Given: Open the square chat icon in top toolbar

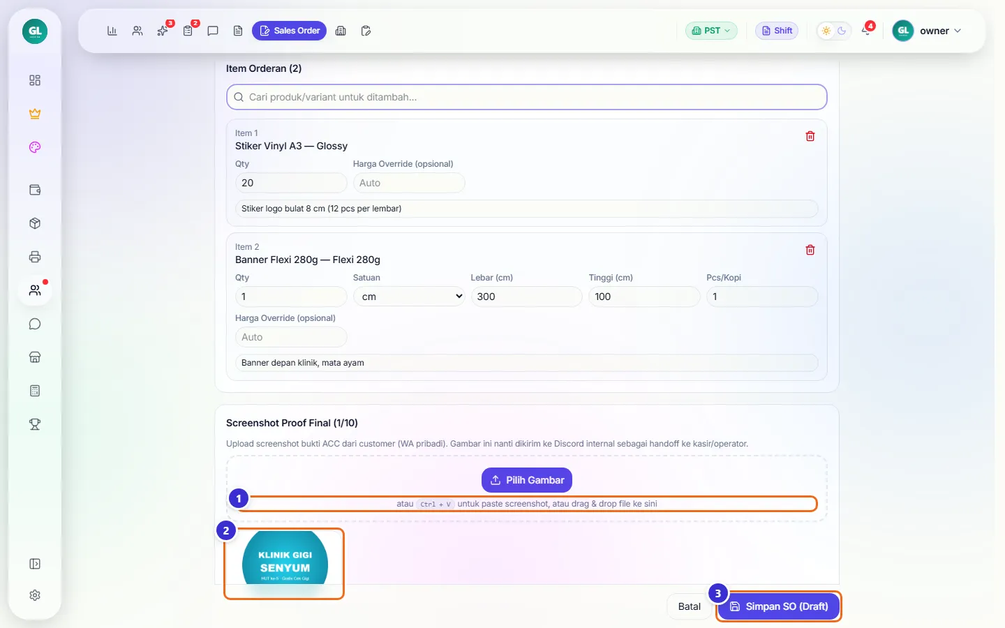Looking at the screenshot, I should (213, 31).
